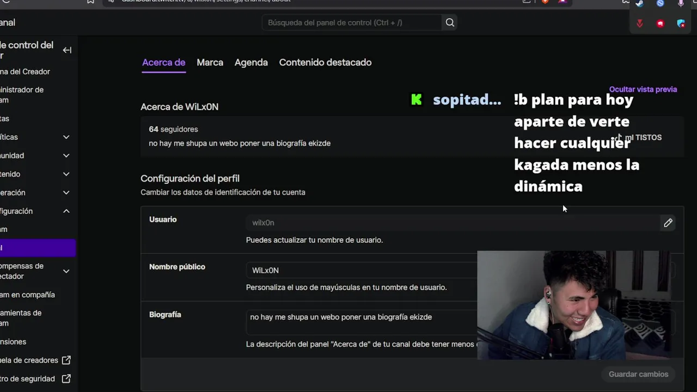Open the Agenda tab
Viewport: 697px width, 392px height.
pyautogui.click(x=251, y=63)
